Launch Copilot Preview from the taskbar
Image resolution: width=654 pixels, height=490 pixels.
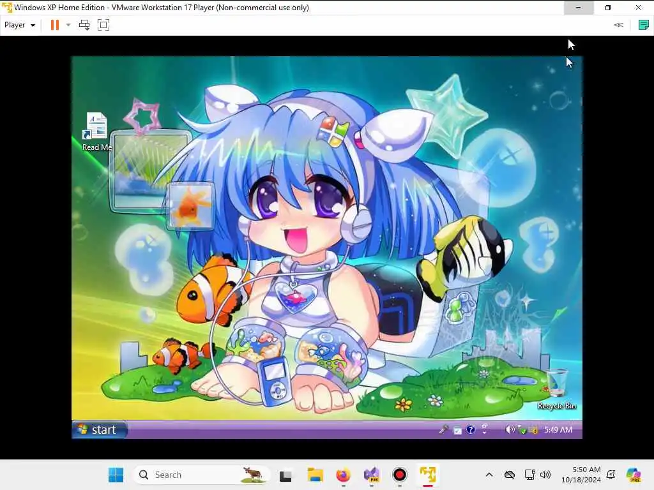(x=634, y=475)
